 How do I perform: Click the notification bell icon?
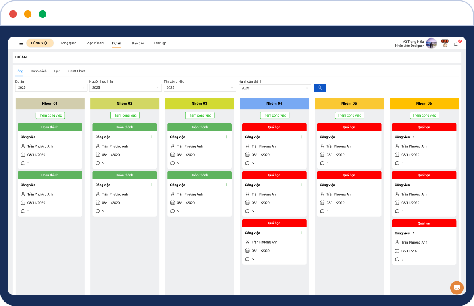[456, 44]
